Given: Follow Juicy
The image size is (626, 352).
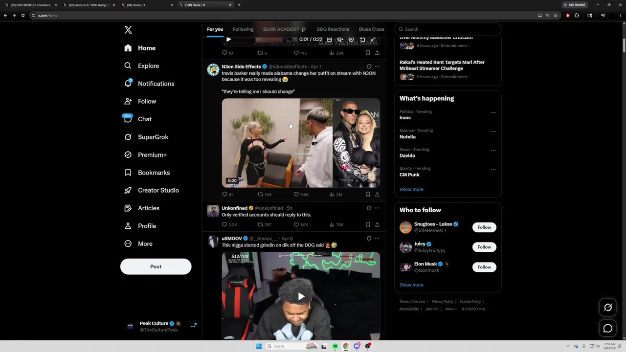Looking at the screenshot, I should pos(484,247).
